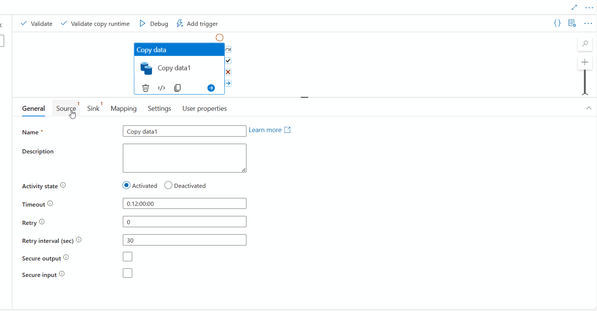Enable the Secure input checkbox
Image resolution: width=597 pixels, height=311 pixels.
point(128,273)
